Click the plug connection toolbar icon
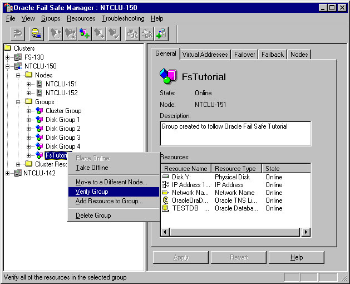Screen dimensions: 350x284 (18, 34)
